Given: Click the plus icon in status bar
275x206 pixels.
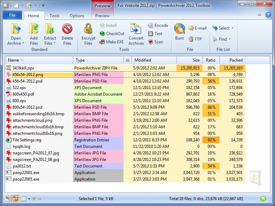Looking at the screenshot, I should click(x=34, y=199).
